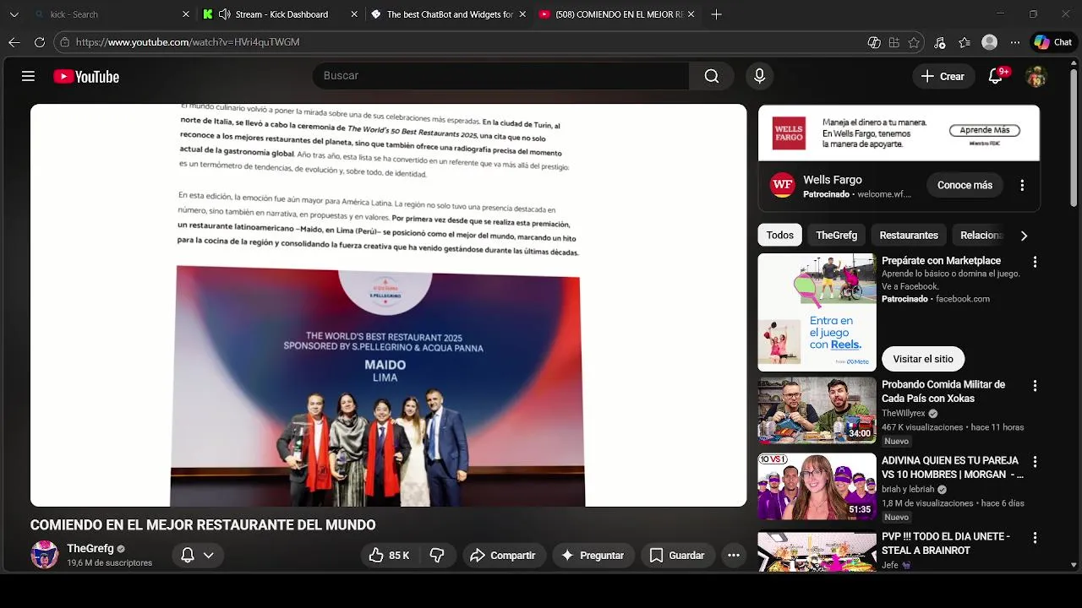
Task: Select Todos filter chip
Action: [x=779, y=235]
